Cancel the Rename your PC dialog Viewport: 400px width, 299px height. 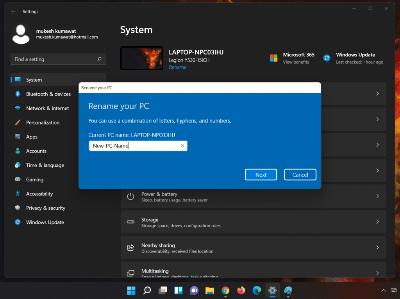(x=300, y=174)
